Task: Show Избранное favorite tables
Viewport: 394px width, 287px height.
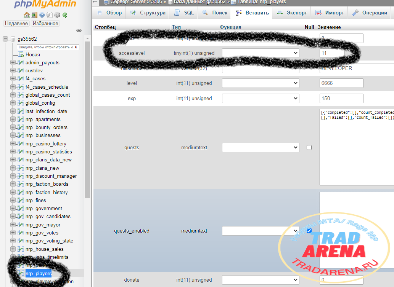Action: pos(45,23)
